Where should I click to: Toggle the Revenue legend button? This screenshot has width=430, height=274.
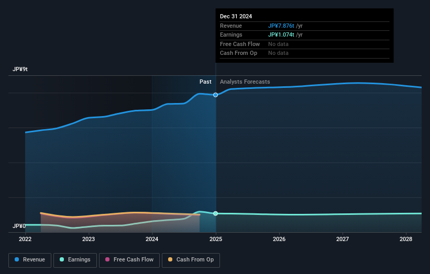coord(30,260)
